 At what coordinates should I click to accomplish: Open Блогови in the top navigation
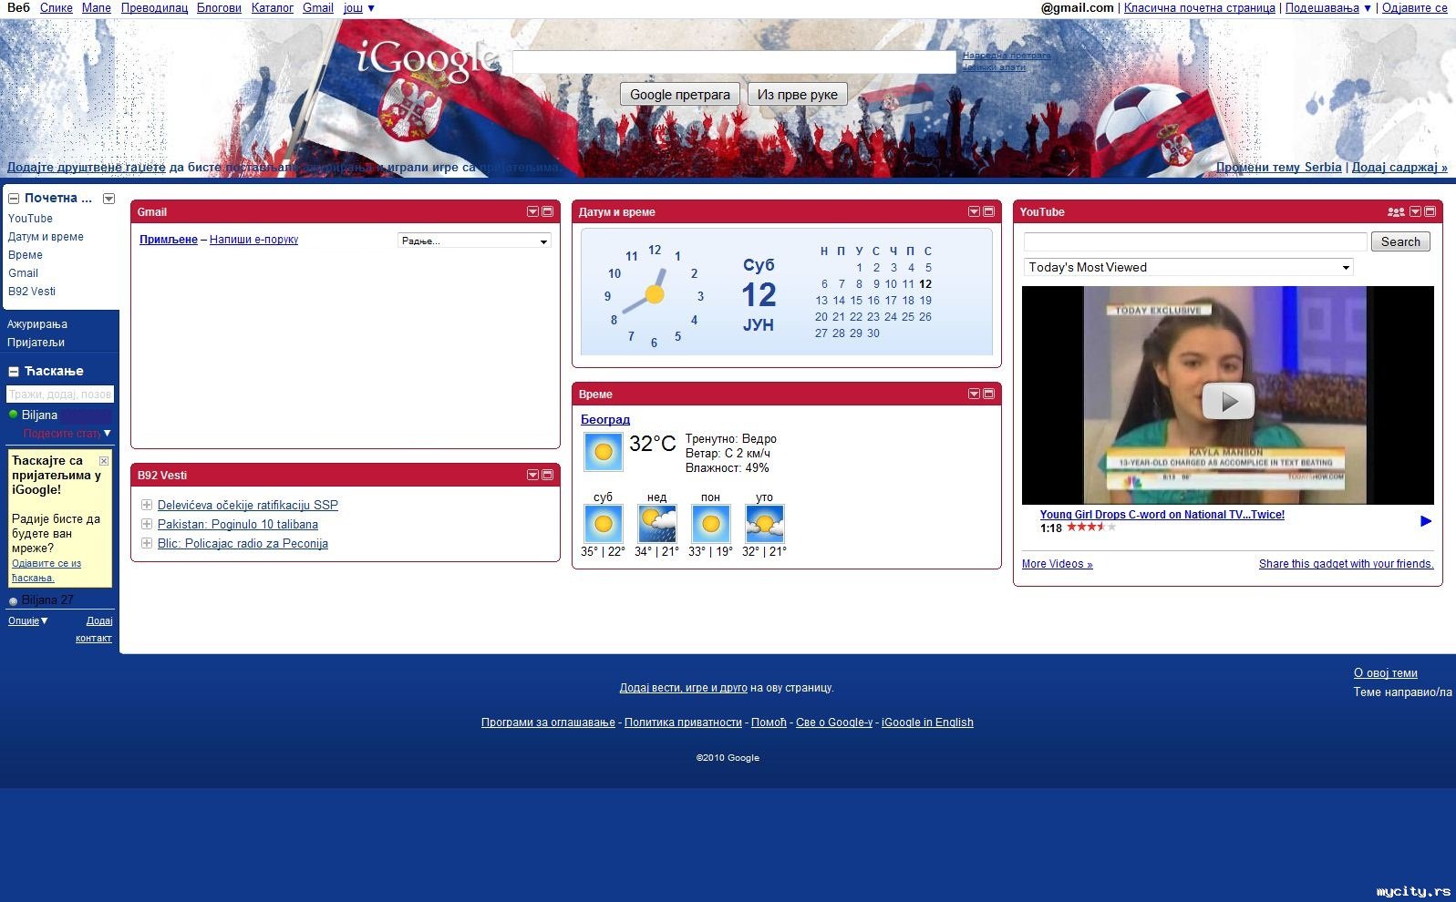click(x=219, y=7)
